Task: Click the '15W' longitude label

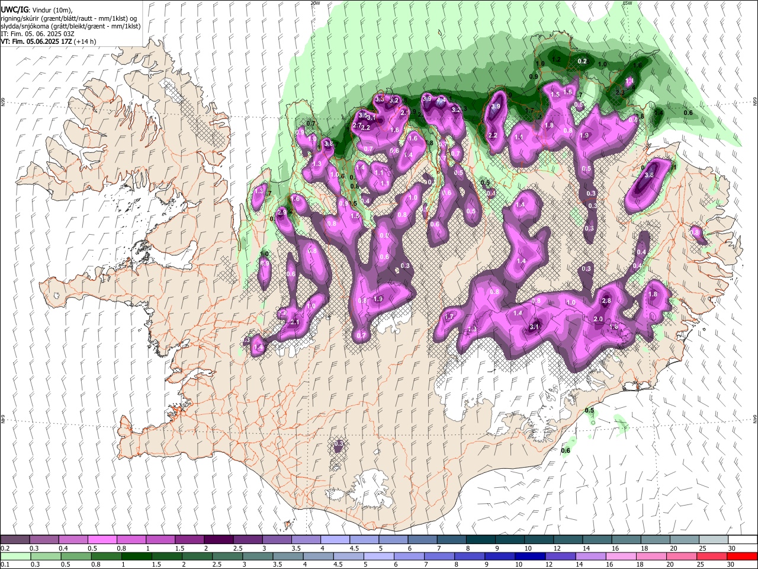Action: pos(627,3)
